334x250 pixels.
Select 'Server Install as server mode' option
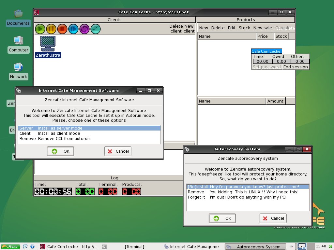(x=89, y=128)
